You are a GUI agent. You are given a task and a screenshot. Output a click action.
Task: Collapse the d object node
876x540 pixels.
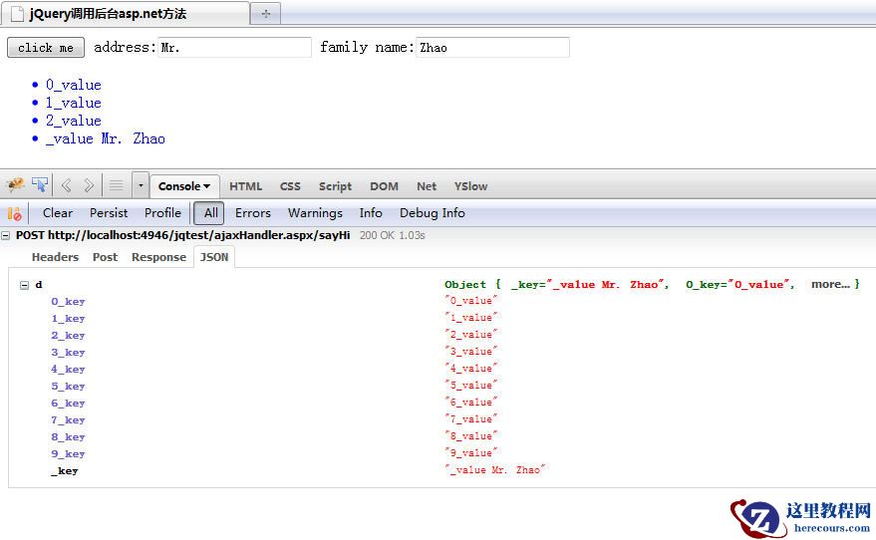tap(24, 285)
